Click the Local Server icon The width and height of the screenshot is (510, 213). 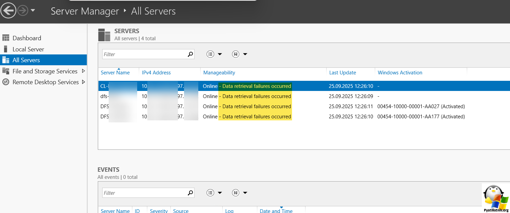pyautogui.click(x=6, y=49)
